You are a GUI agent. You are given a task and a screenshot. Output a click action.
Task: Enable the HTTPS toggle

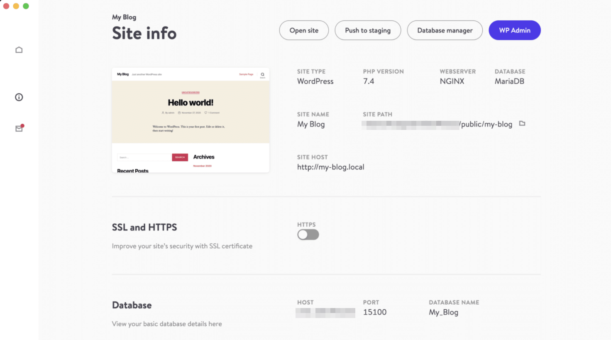tap(308, 235)
